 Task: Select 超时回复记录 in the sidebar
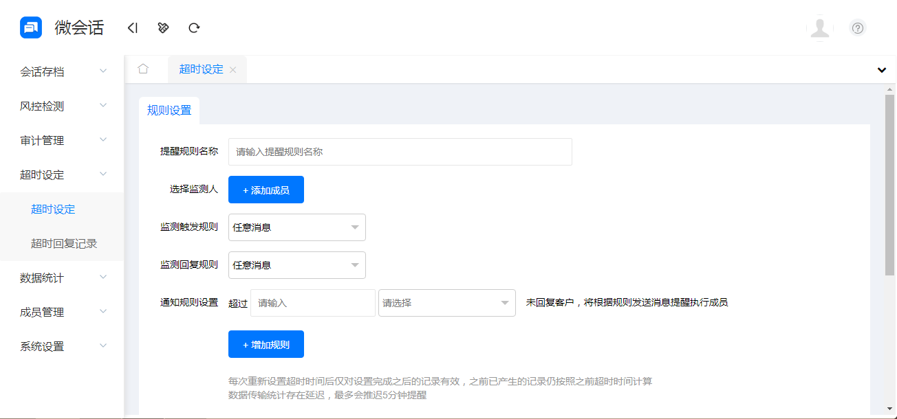(63, 243)
